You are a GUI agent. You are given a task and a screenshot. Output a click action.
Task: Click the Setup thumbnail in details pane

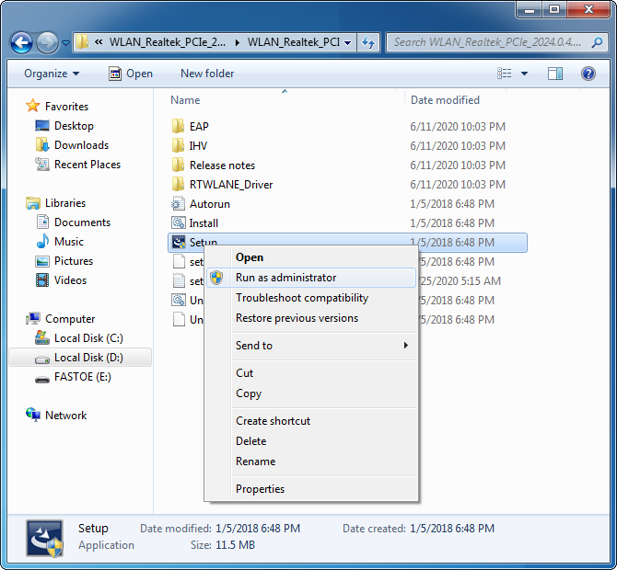pos(44,538)
